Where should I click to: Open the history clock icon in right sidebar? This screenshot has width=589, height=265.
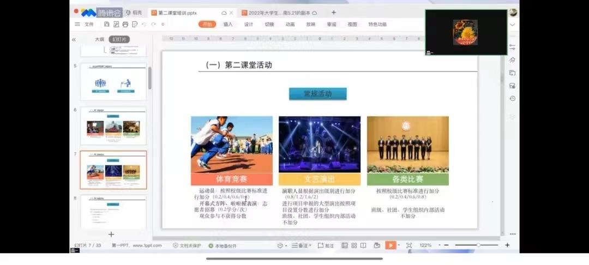(x=512, y=98)
